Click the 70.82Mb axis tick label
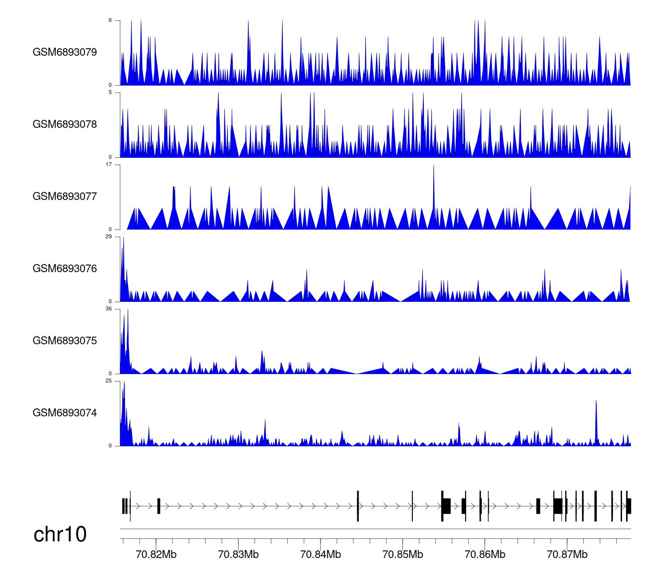Screen dimensions: 665x585 pos(156,555)
